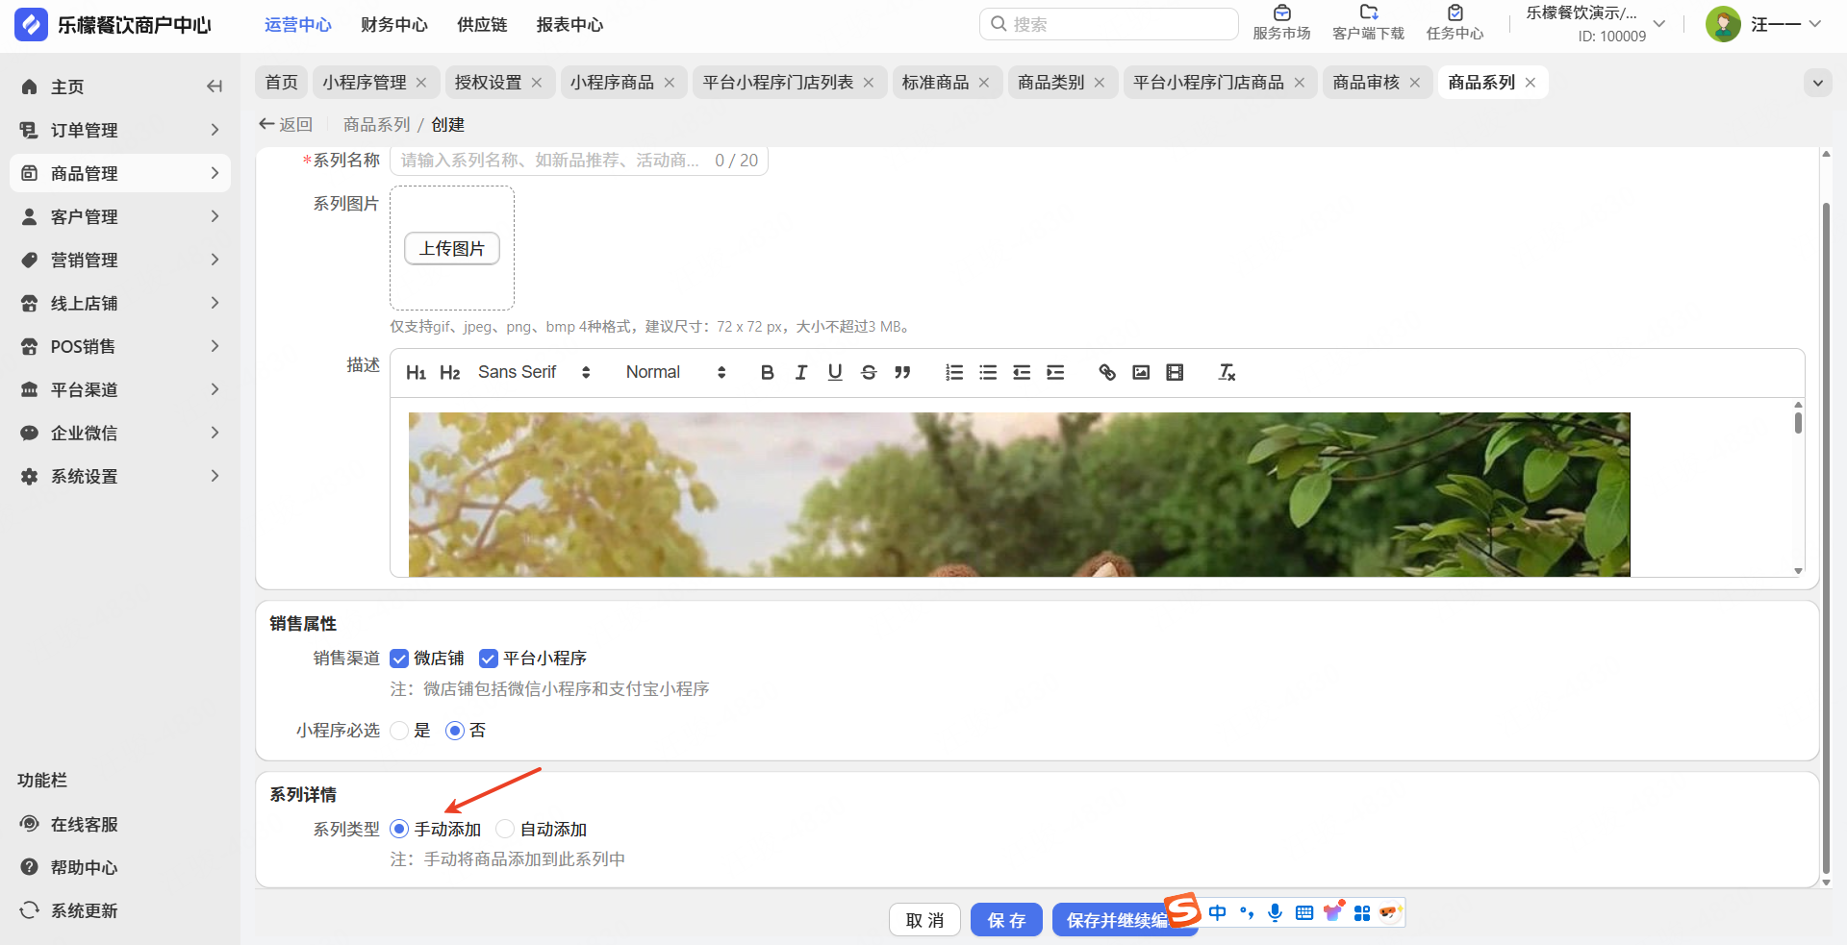Click 返回 back link
The image size is (1847, 945).
click(286, 125)
